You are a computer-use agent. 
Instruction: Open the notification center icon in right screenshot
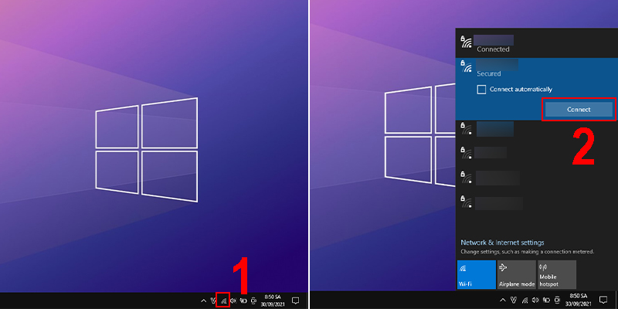[x=603, y=299]
